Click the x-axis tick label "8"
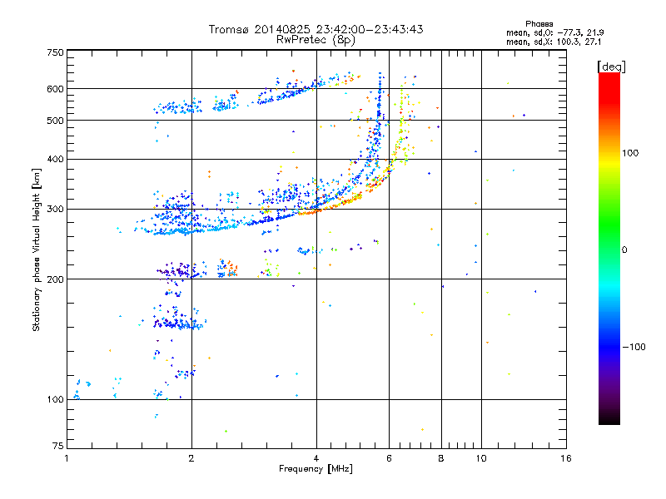The image size is (666, 499). [x=441, y=458]
